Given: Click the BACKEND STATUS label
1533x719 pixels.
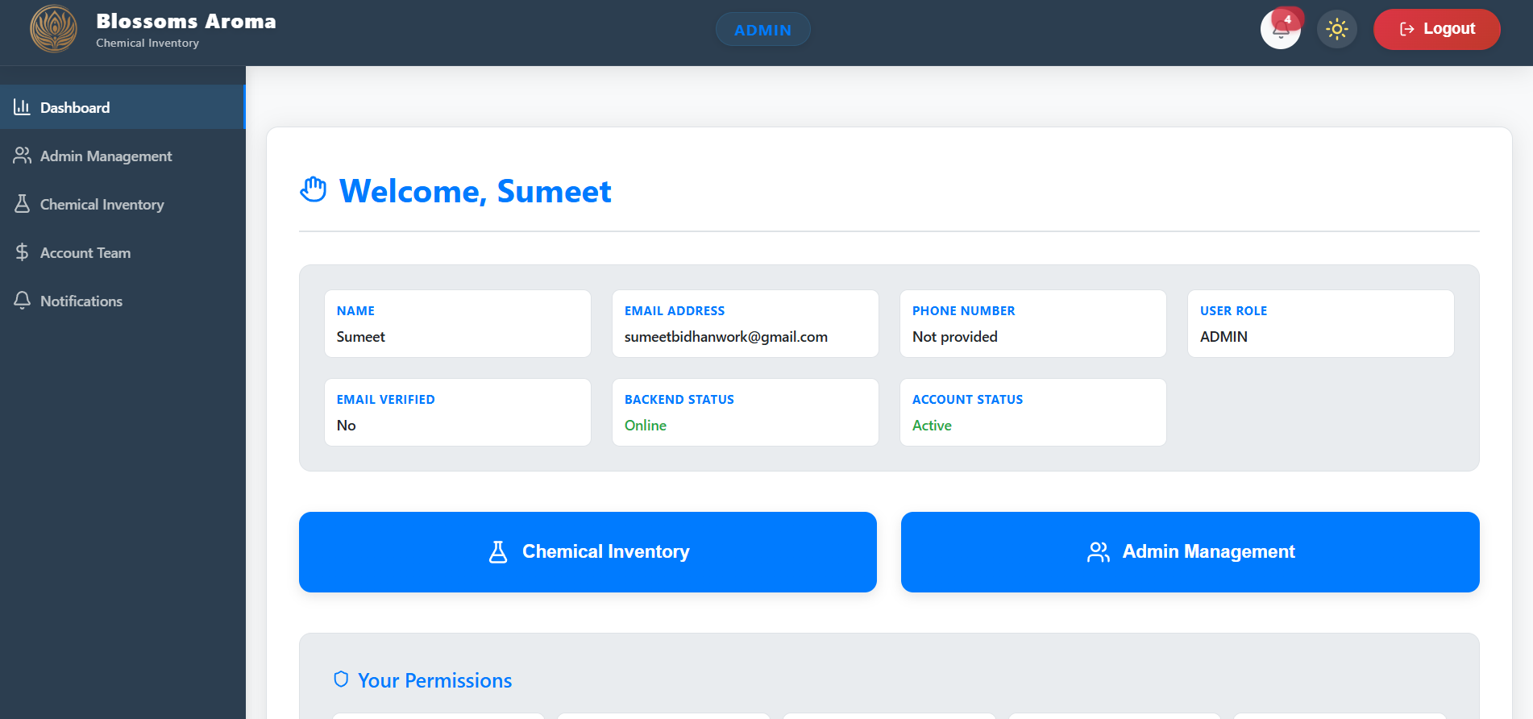Looking at the screenshot, I should point(679,400).
